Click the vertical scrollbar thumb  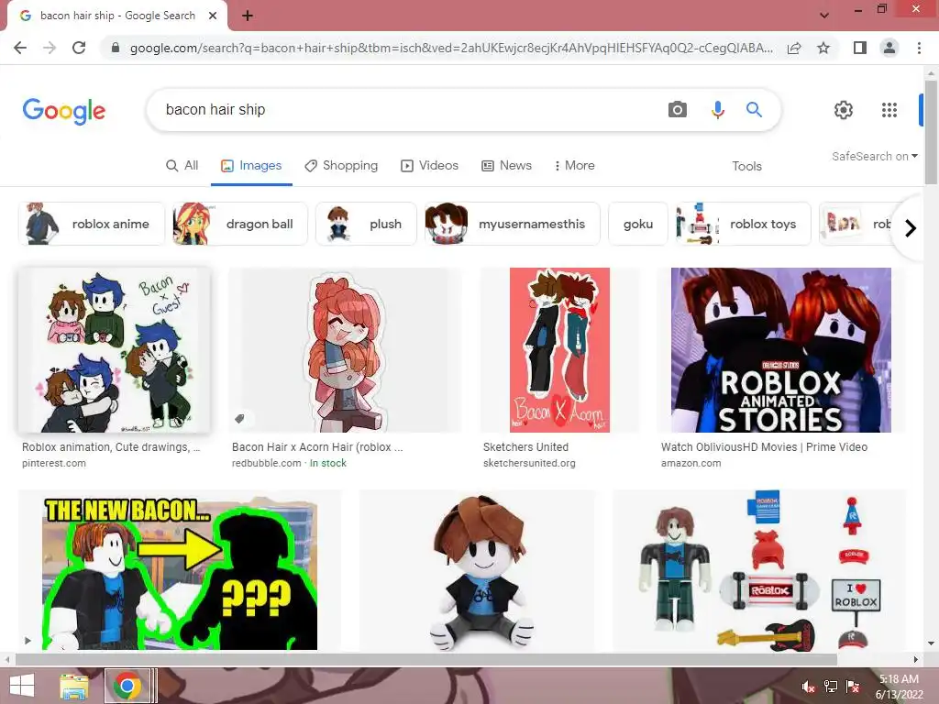pyautogui.click(x=931, y=132)
